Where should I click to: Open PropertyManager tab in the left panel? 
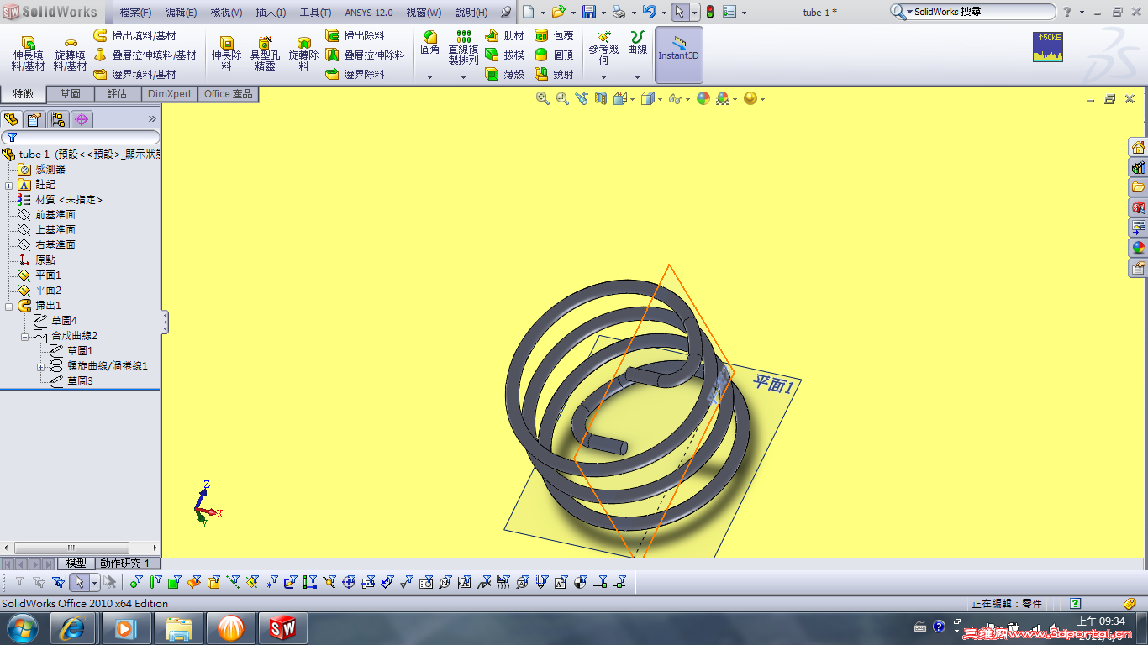(x=34, y=119)
